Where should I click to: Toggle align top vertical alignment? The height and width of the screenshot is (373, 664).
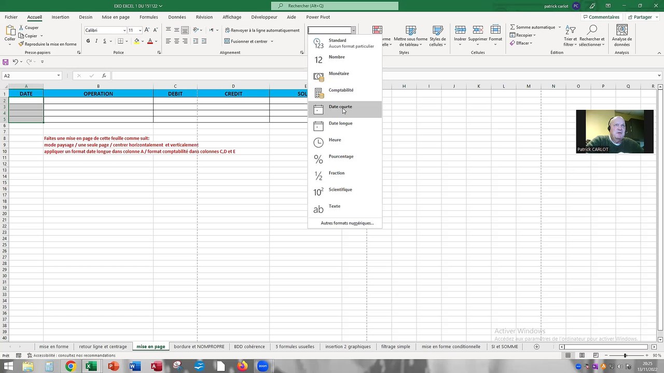[x=168, y=30]
